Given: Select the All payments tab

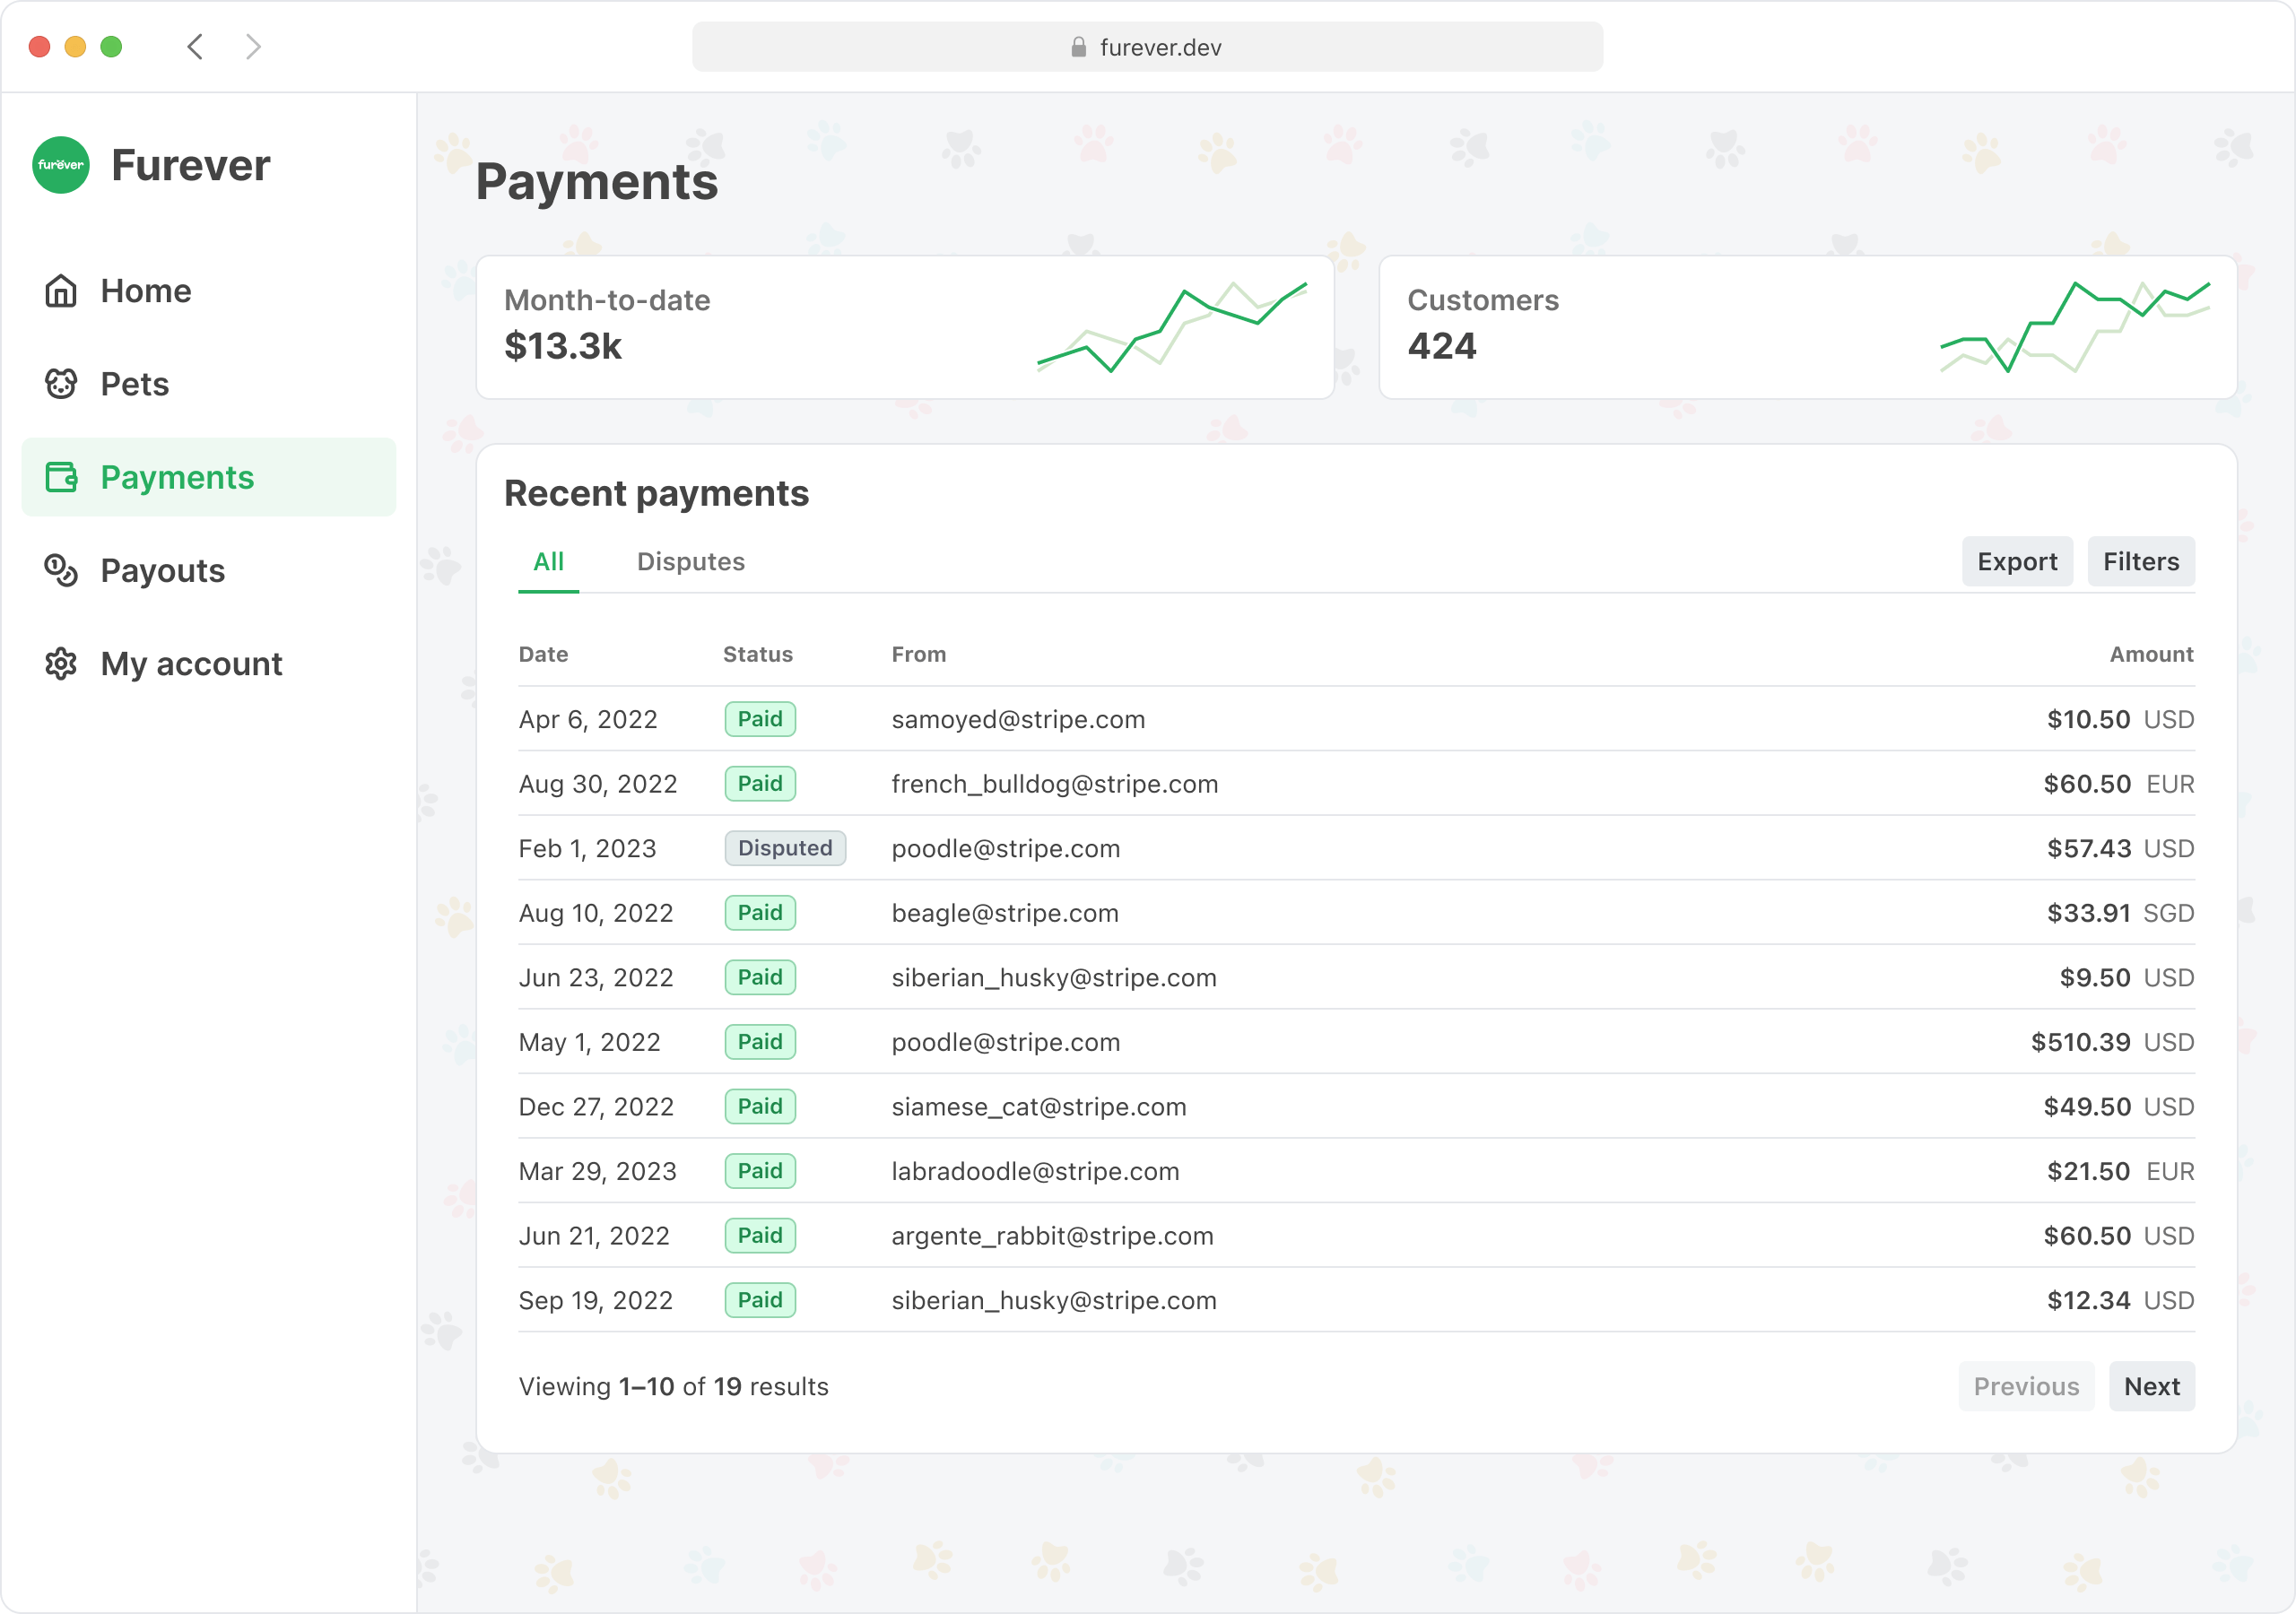Looking at the screenshot, I should [548, 561].
